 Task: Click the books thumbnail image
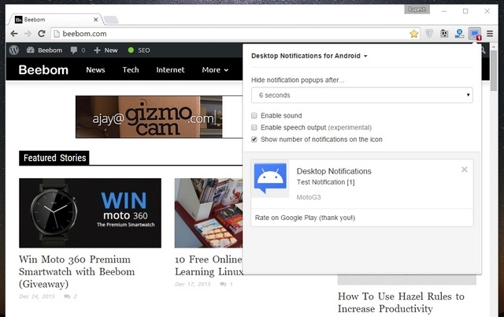(209, 213)
